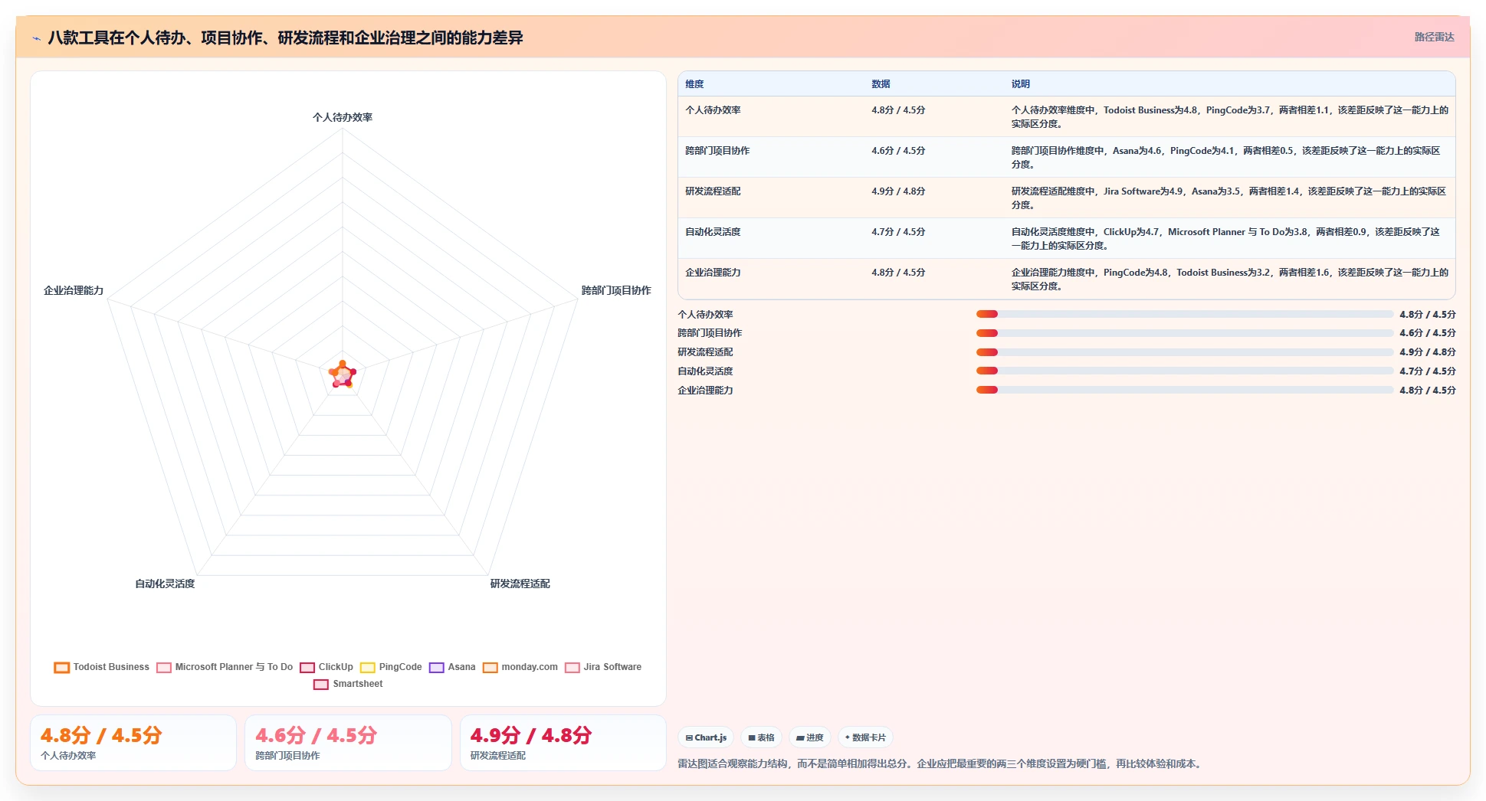The width and height of the screenshot is (1486, 801).
Task: Click the footer note starting with 雷达图适合观察能力结构
Action: pyautogui.click(x=941, y=763)
